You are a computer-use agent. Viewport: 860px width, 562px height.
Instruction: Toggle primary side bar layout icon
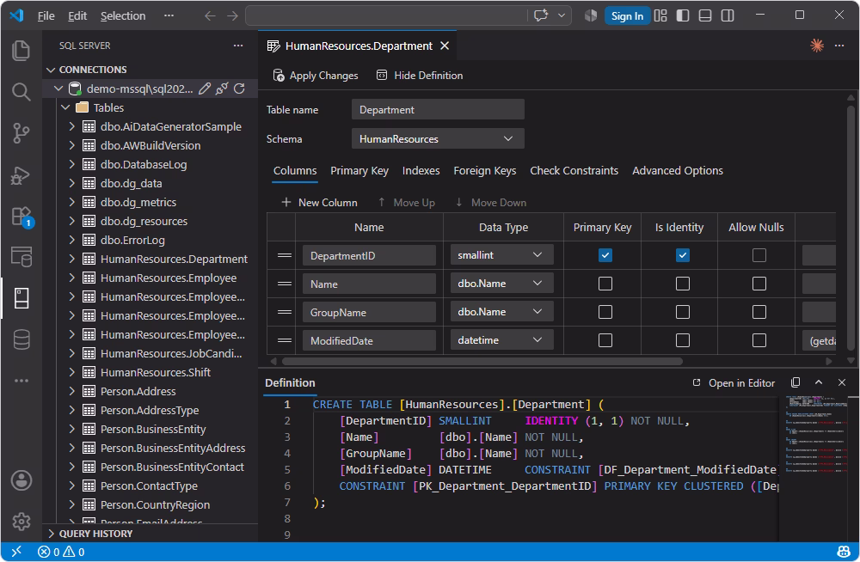pos(683,15)
